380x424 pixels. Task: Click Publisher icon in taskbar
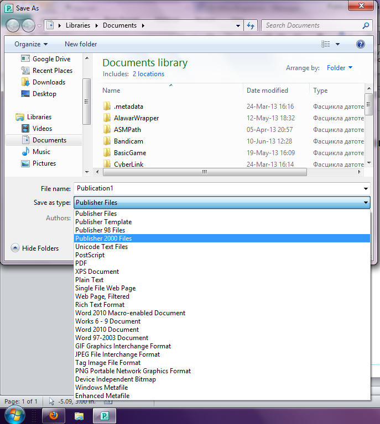[x=105, y=415]
